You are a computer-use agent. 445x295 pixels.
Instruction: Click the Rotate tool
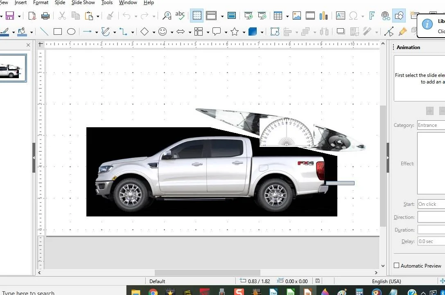pos(275,32)
